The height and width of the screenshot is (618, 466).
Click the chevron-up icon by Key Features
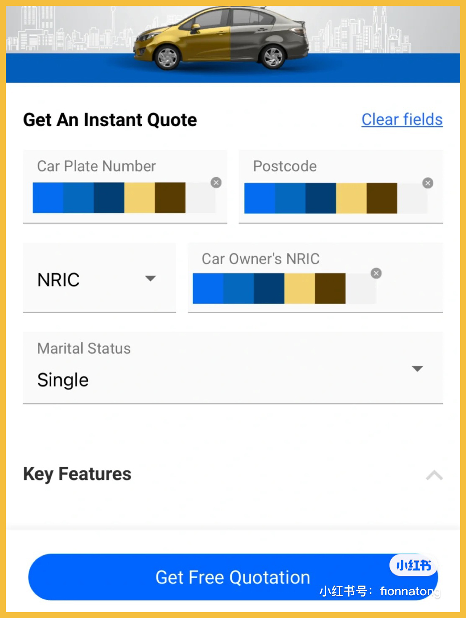coord(434,475)
